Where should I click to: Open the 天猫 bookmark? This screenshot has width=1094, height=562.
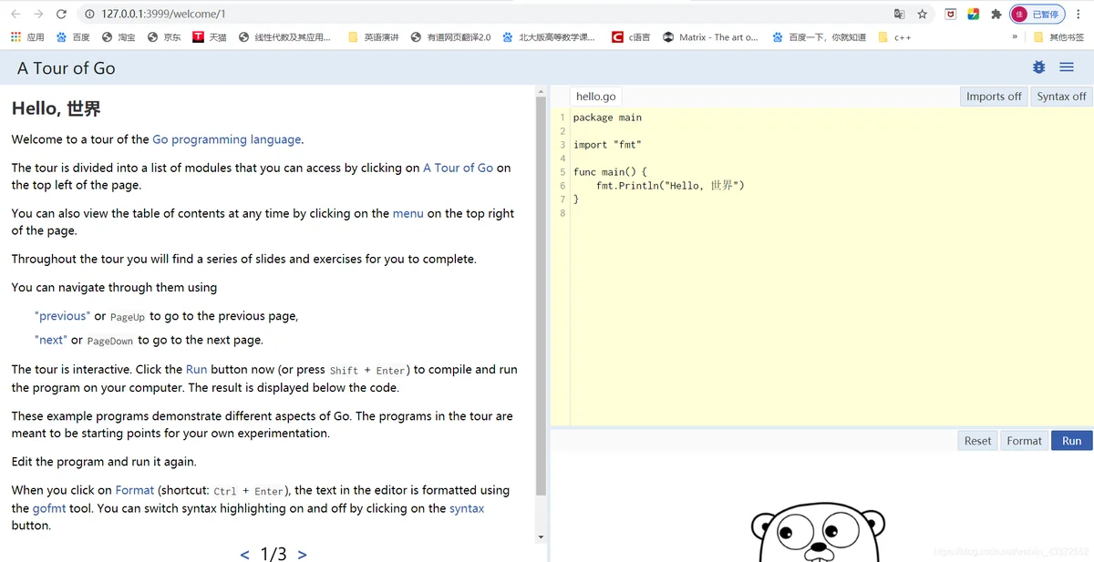[x=210, y=37]
